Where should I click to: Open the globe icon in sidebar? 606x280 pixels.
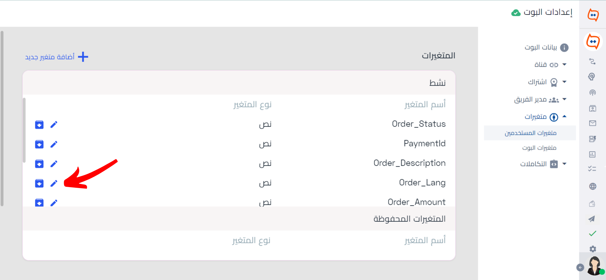pos(593,186)
